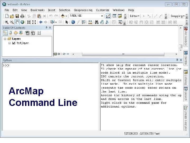190x143 pixels.
Task: Open the Bookmarks menu
Action: click(x=37, y=10)
